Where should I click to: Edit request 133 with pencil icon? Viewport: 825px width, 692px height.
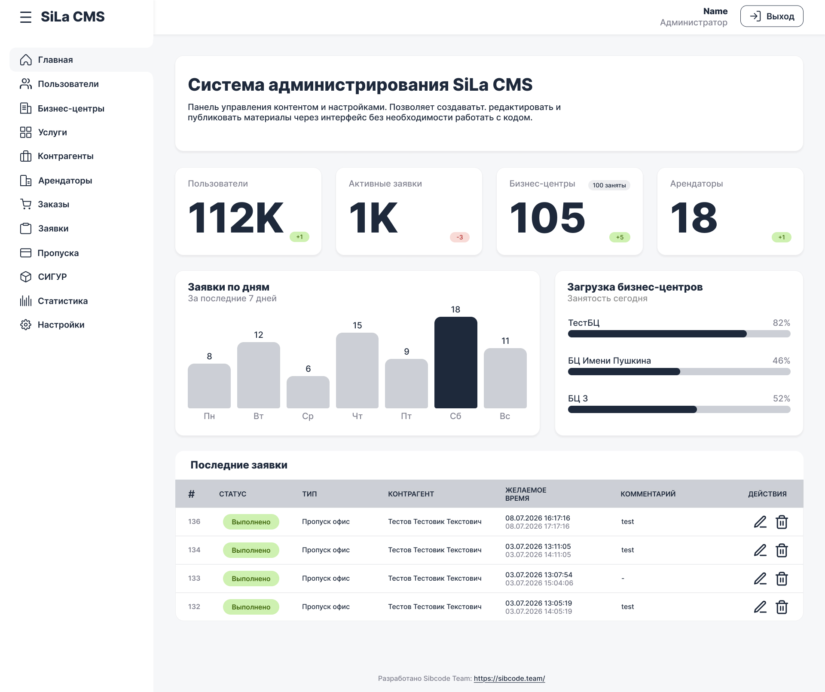pyautogui.click(x=760, y=579)
